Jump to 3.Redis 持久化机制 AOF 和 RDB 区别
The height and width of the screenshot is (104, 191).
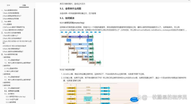click(17, 42)
